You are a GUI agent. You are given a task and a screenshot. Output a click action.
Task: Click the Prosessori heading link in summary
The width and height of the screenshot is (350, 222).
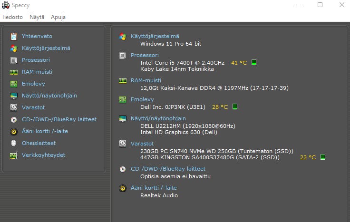tap(145, 55)
